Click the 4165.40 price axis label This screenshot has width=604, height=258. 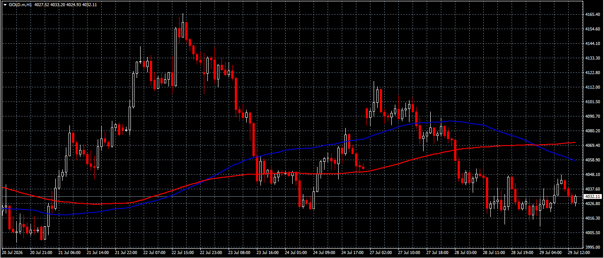point(592,15)
